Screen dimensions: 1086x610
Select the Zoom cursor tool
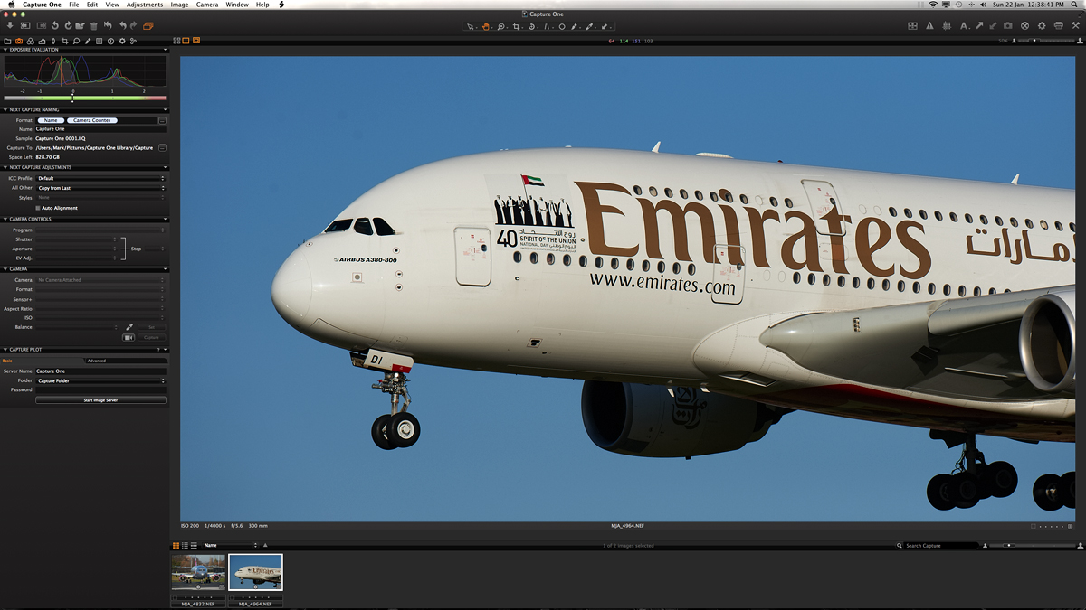pos(501,27)
